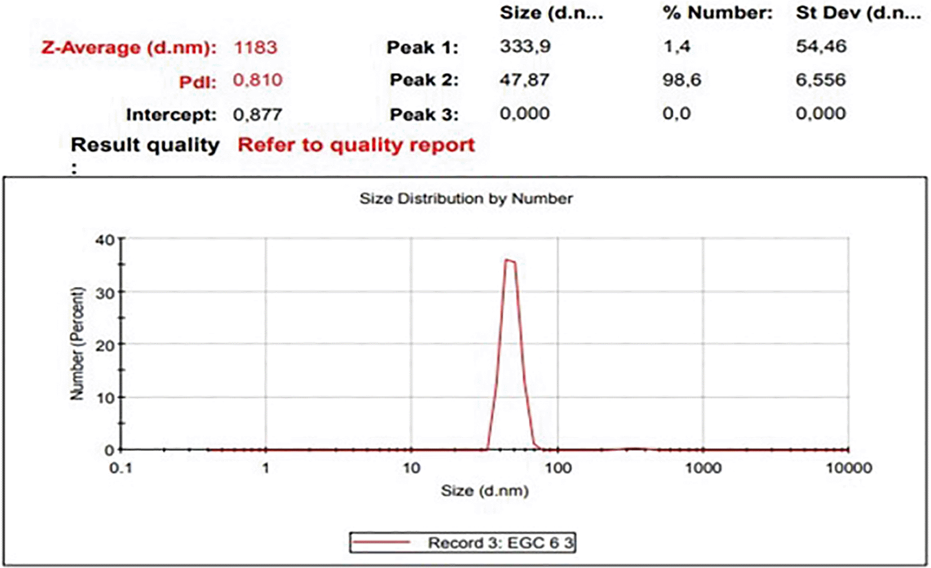This screenshot has width=931, height=568.
Task: Click the 'Size (d.nm)' x-axis label
Action: click(x=484, y=491)
